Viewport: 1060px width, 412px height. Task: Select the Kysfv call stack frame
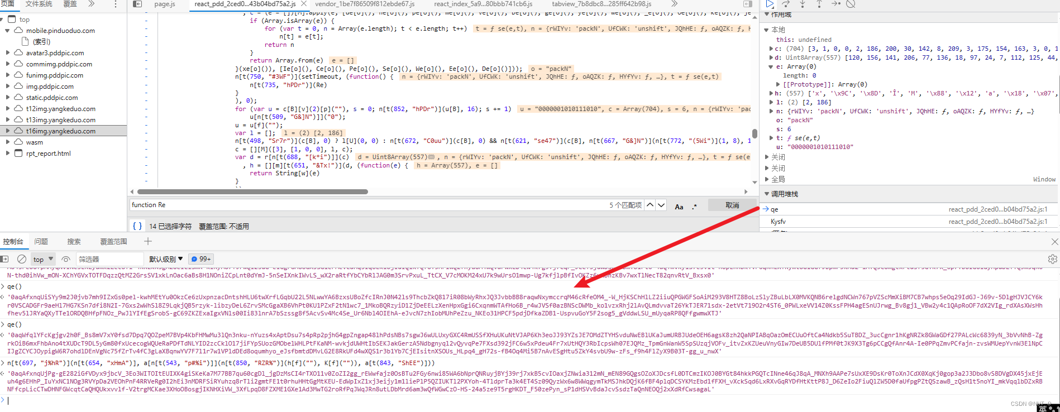(x=910, y=222)
